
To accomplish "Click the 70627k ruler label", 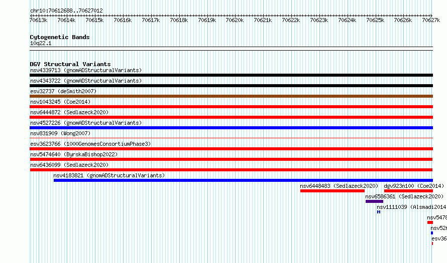I will click(x=431, y=20).
